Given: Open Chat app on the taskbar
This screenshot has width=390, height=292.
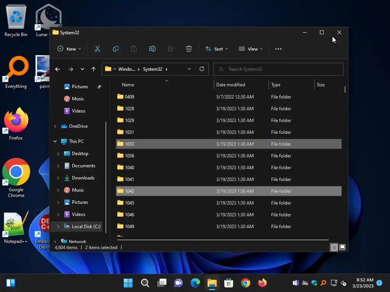Looking at the screenshot, I should tap(178, 283).
